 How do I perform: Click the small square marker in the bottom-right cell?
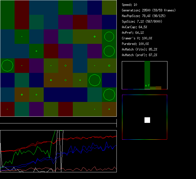(109, 109)
